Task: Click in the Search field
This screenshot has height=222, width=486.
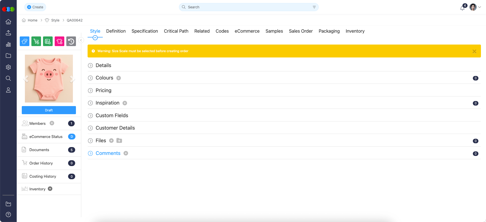Action: tap(248, 7)
